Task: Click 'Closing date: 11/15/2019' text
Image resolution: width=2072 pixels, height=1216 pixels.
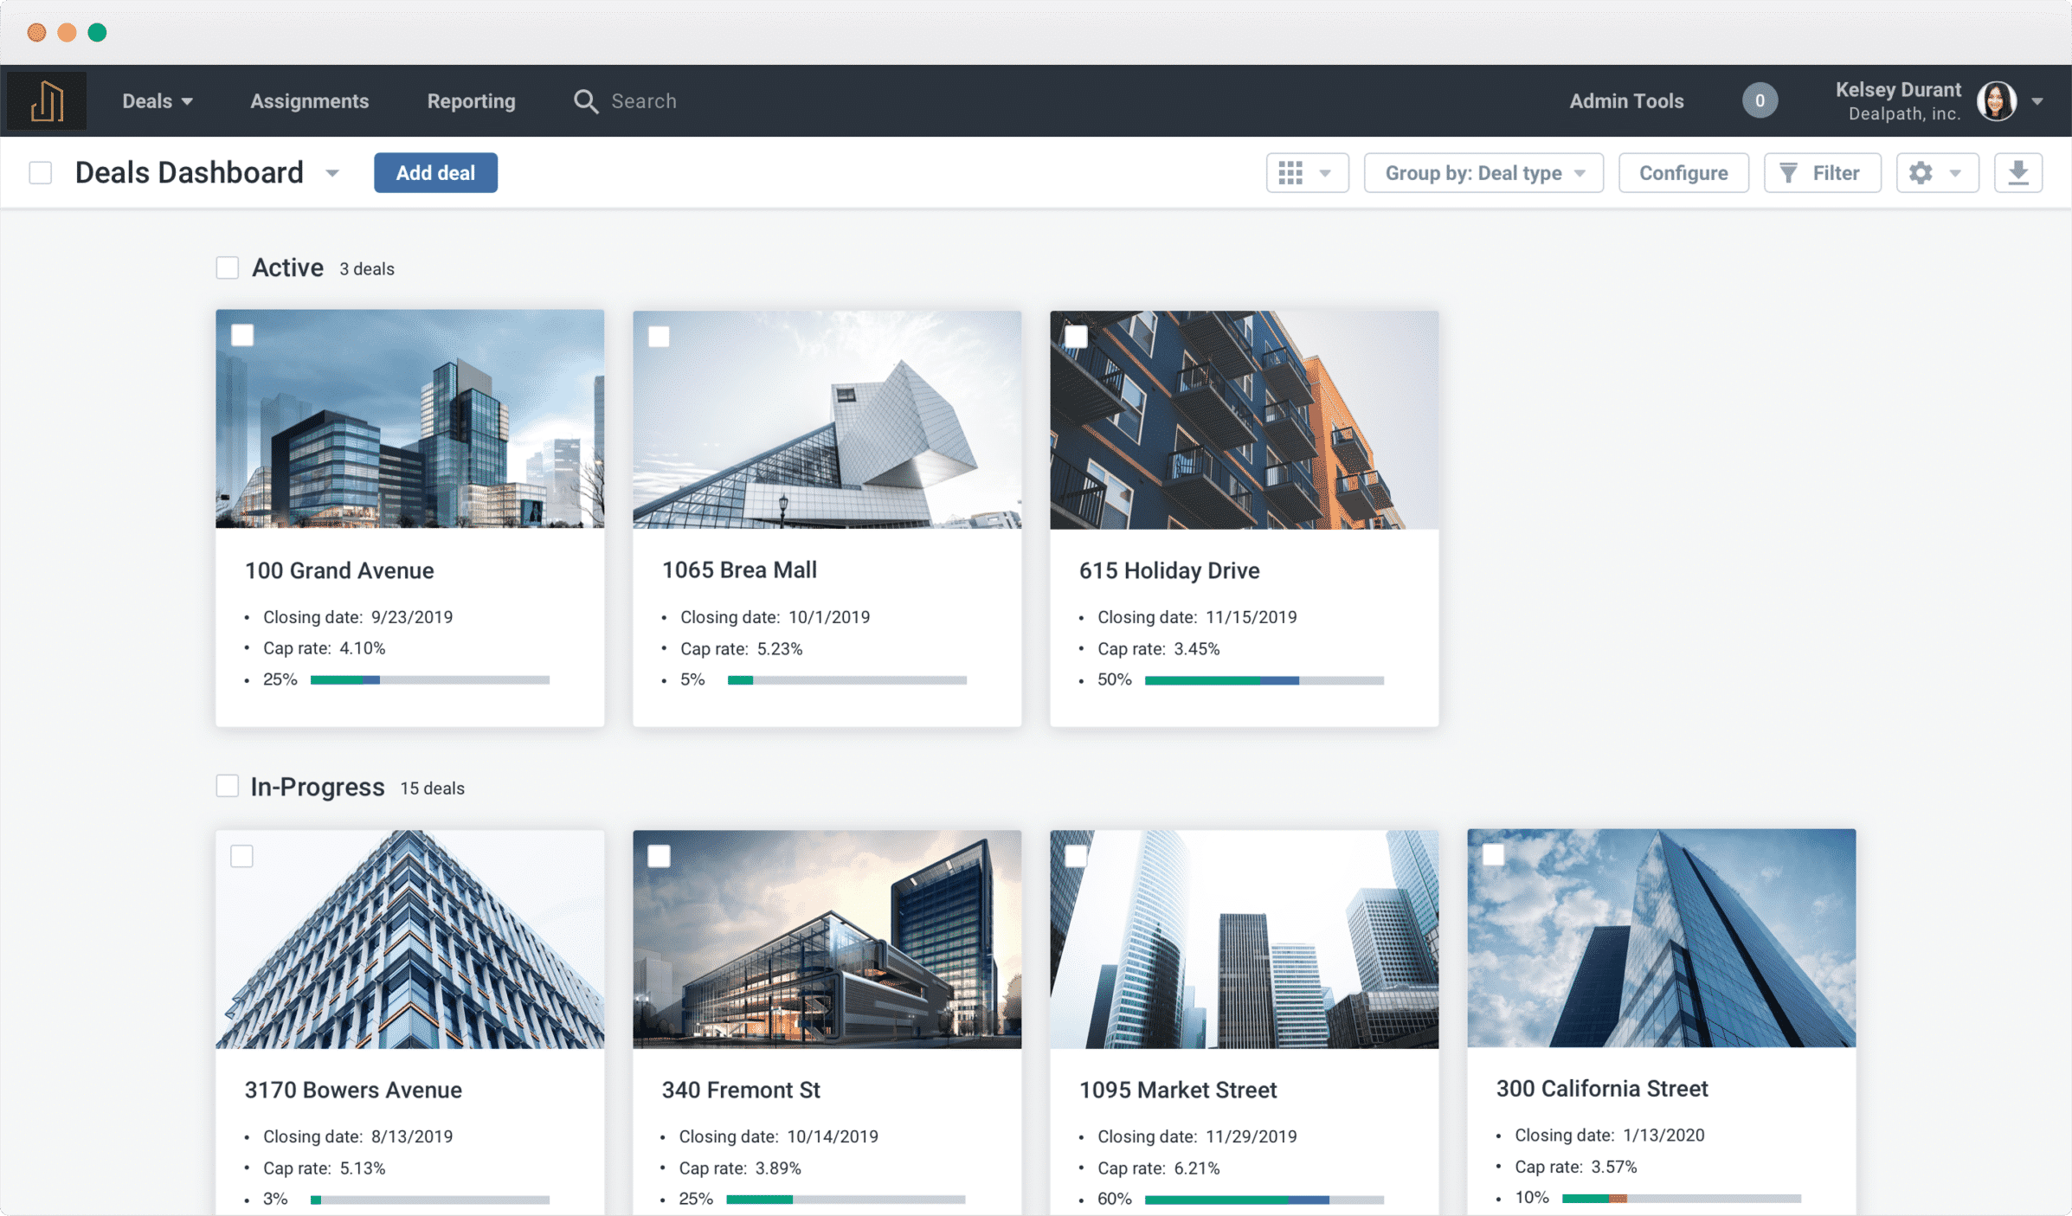Action: (1197, 617)
